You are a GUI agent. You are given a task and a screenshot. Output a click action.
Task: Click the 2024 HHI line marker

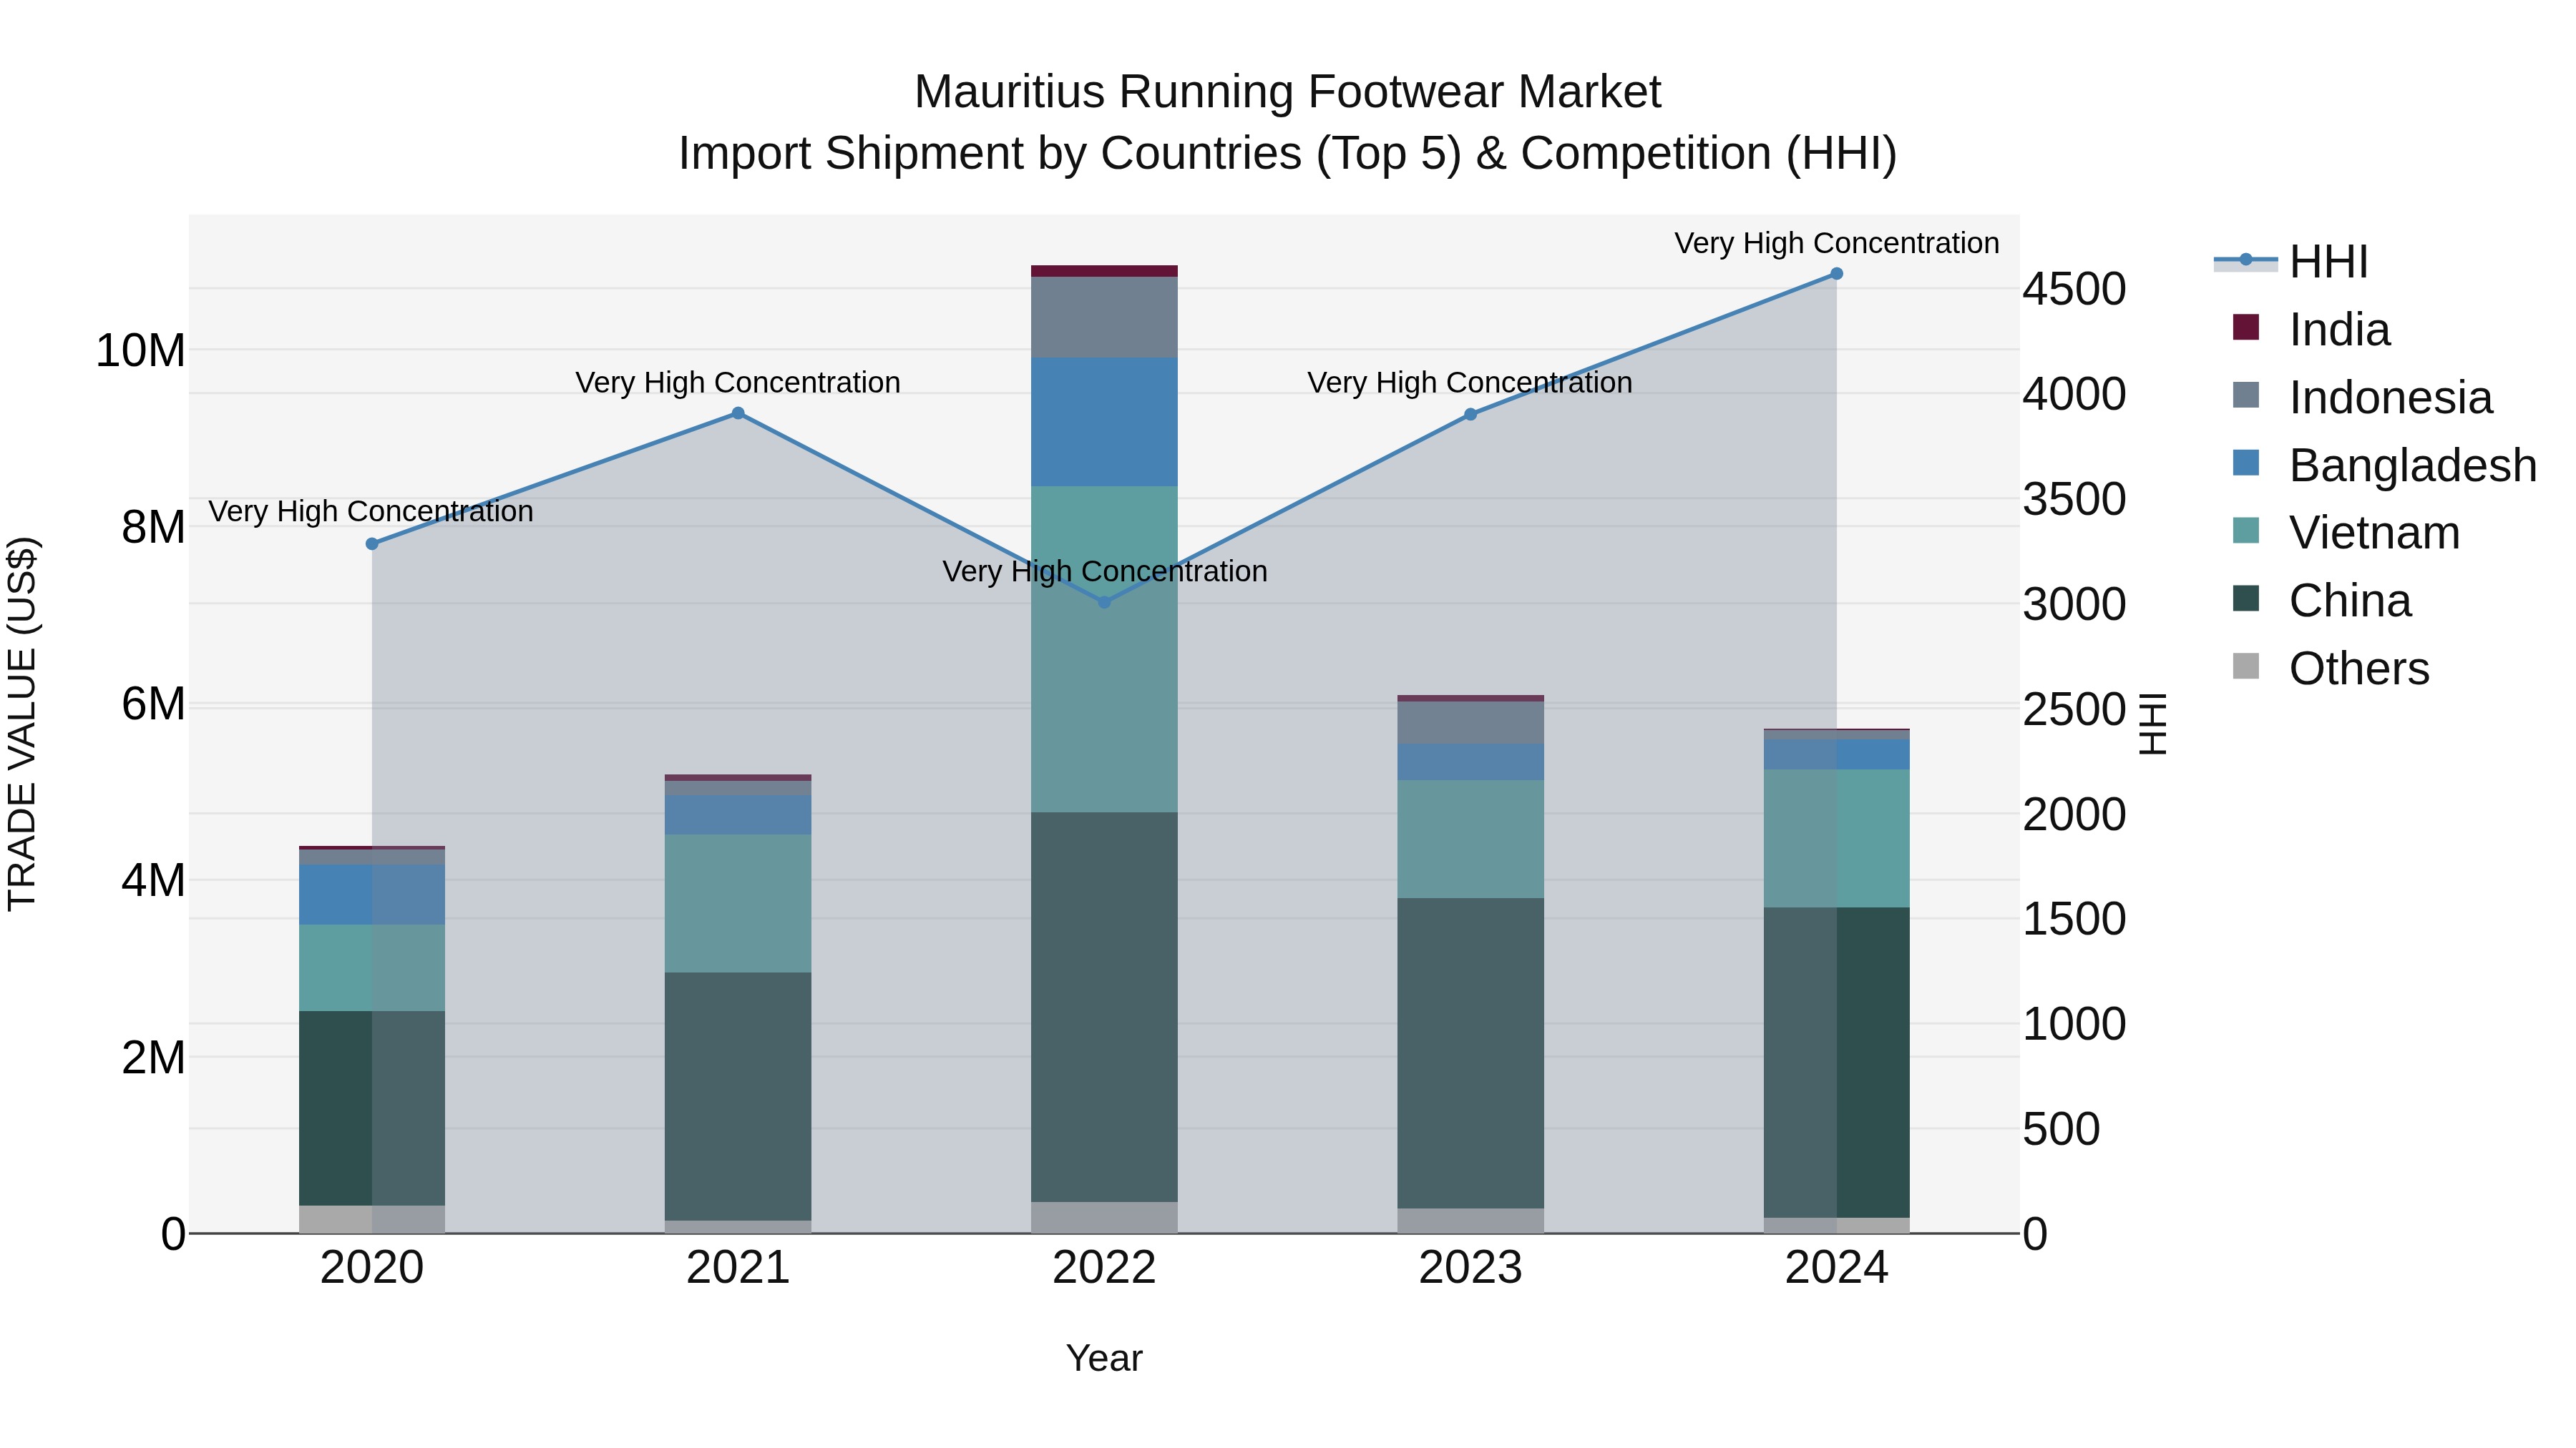[1836, 273]
